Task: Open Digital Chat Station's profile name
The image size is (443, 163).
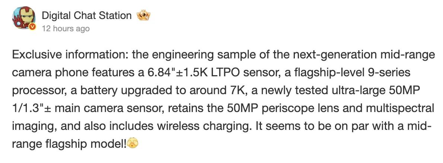Action: 86,16
